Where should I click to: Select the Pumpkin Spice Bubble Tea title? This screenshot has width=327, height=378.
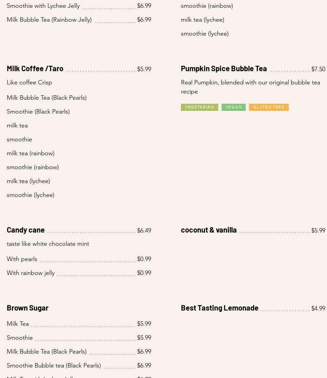click(x=224, y=68)
